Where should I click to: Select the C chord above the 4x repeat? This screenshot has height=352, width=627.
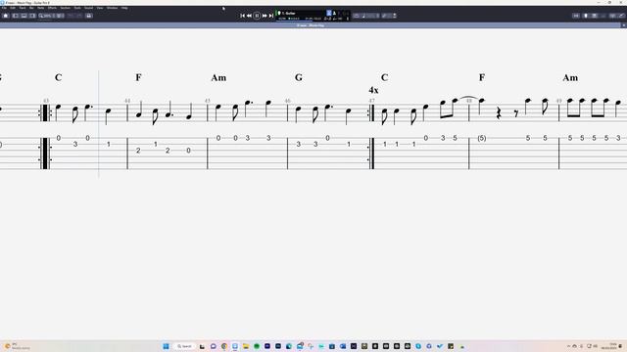(x=384, y=77)
